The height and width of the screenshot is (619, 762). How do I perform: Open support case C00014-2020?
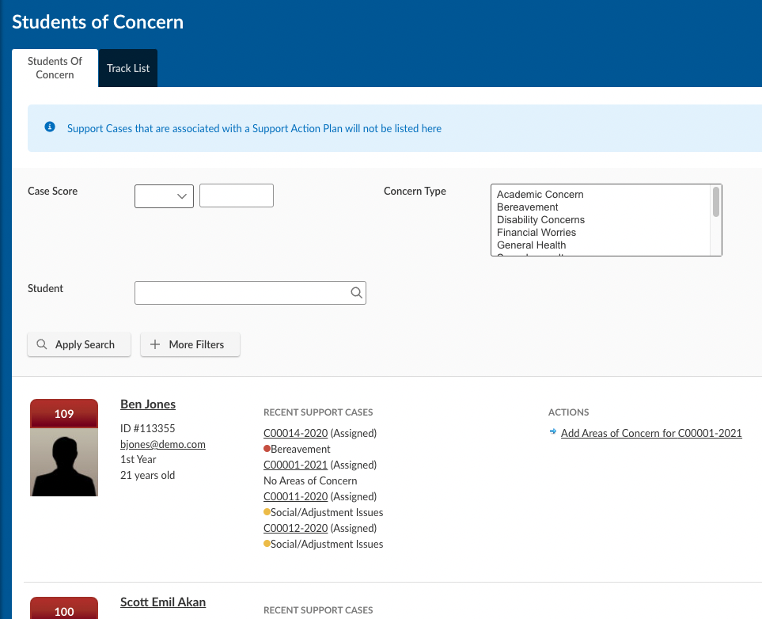[295, 433]
